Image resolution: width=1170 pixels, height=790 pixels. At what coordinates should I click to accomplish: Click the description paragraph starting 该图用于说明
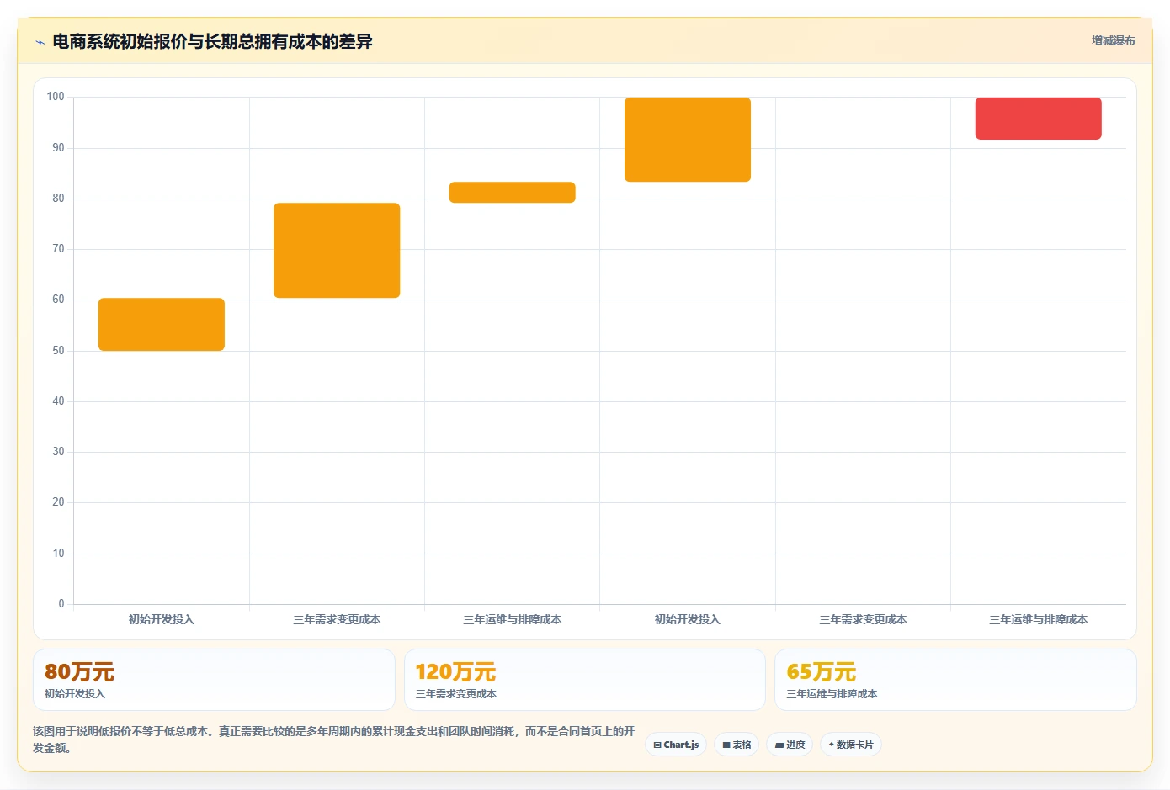(334, 740)
